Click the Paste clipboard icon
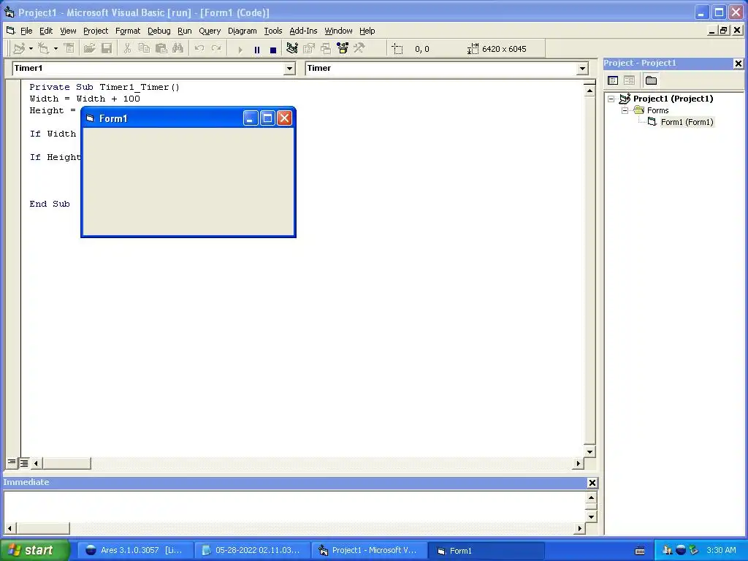Screen dimensions: 748x561 [161, 48]
